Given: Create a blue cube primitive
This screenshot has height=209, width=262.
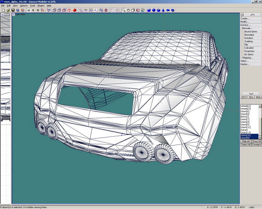Looking at the screenshot, I should [x=149, y=10].
